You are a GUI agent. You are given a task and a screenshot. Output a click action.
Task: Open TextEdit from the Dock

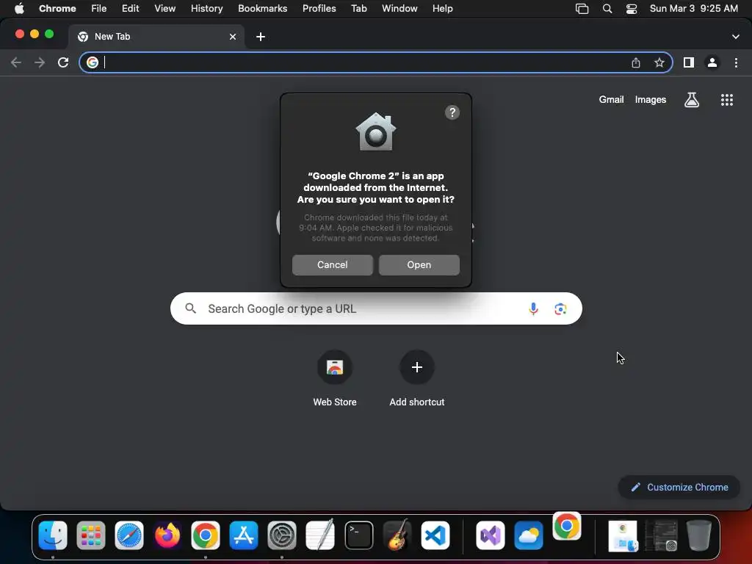tap(320, 535)
